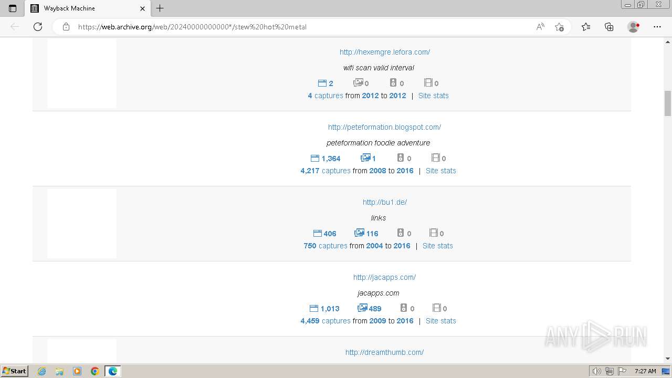This screenshot has height=378, width=672.
Task: Click audio count icon in jacapps row
Action: pos(404,308)
